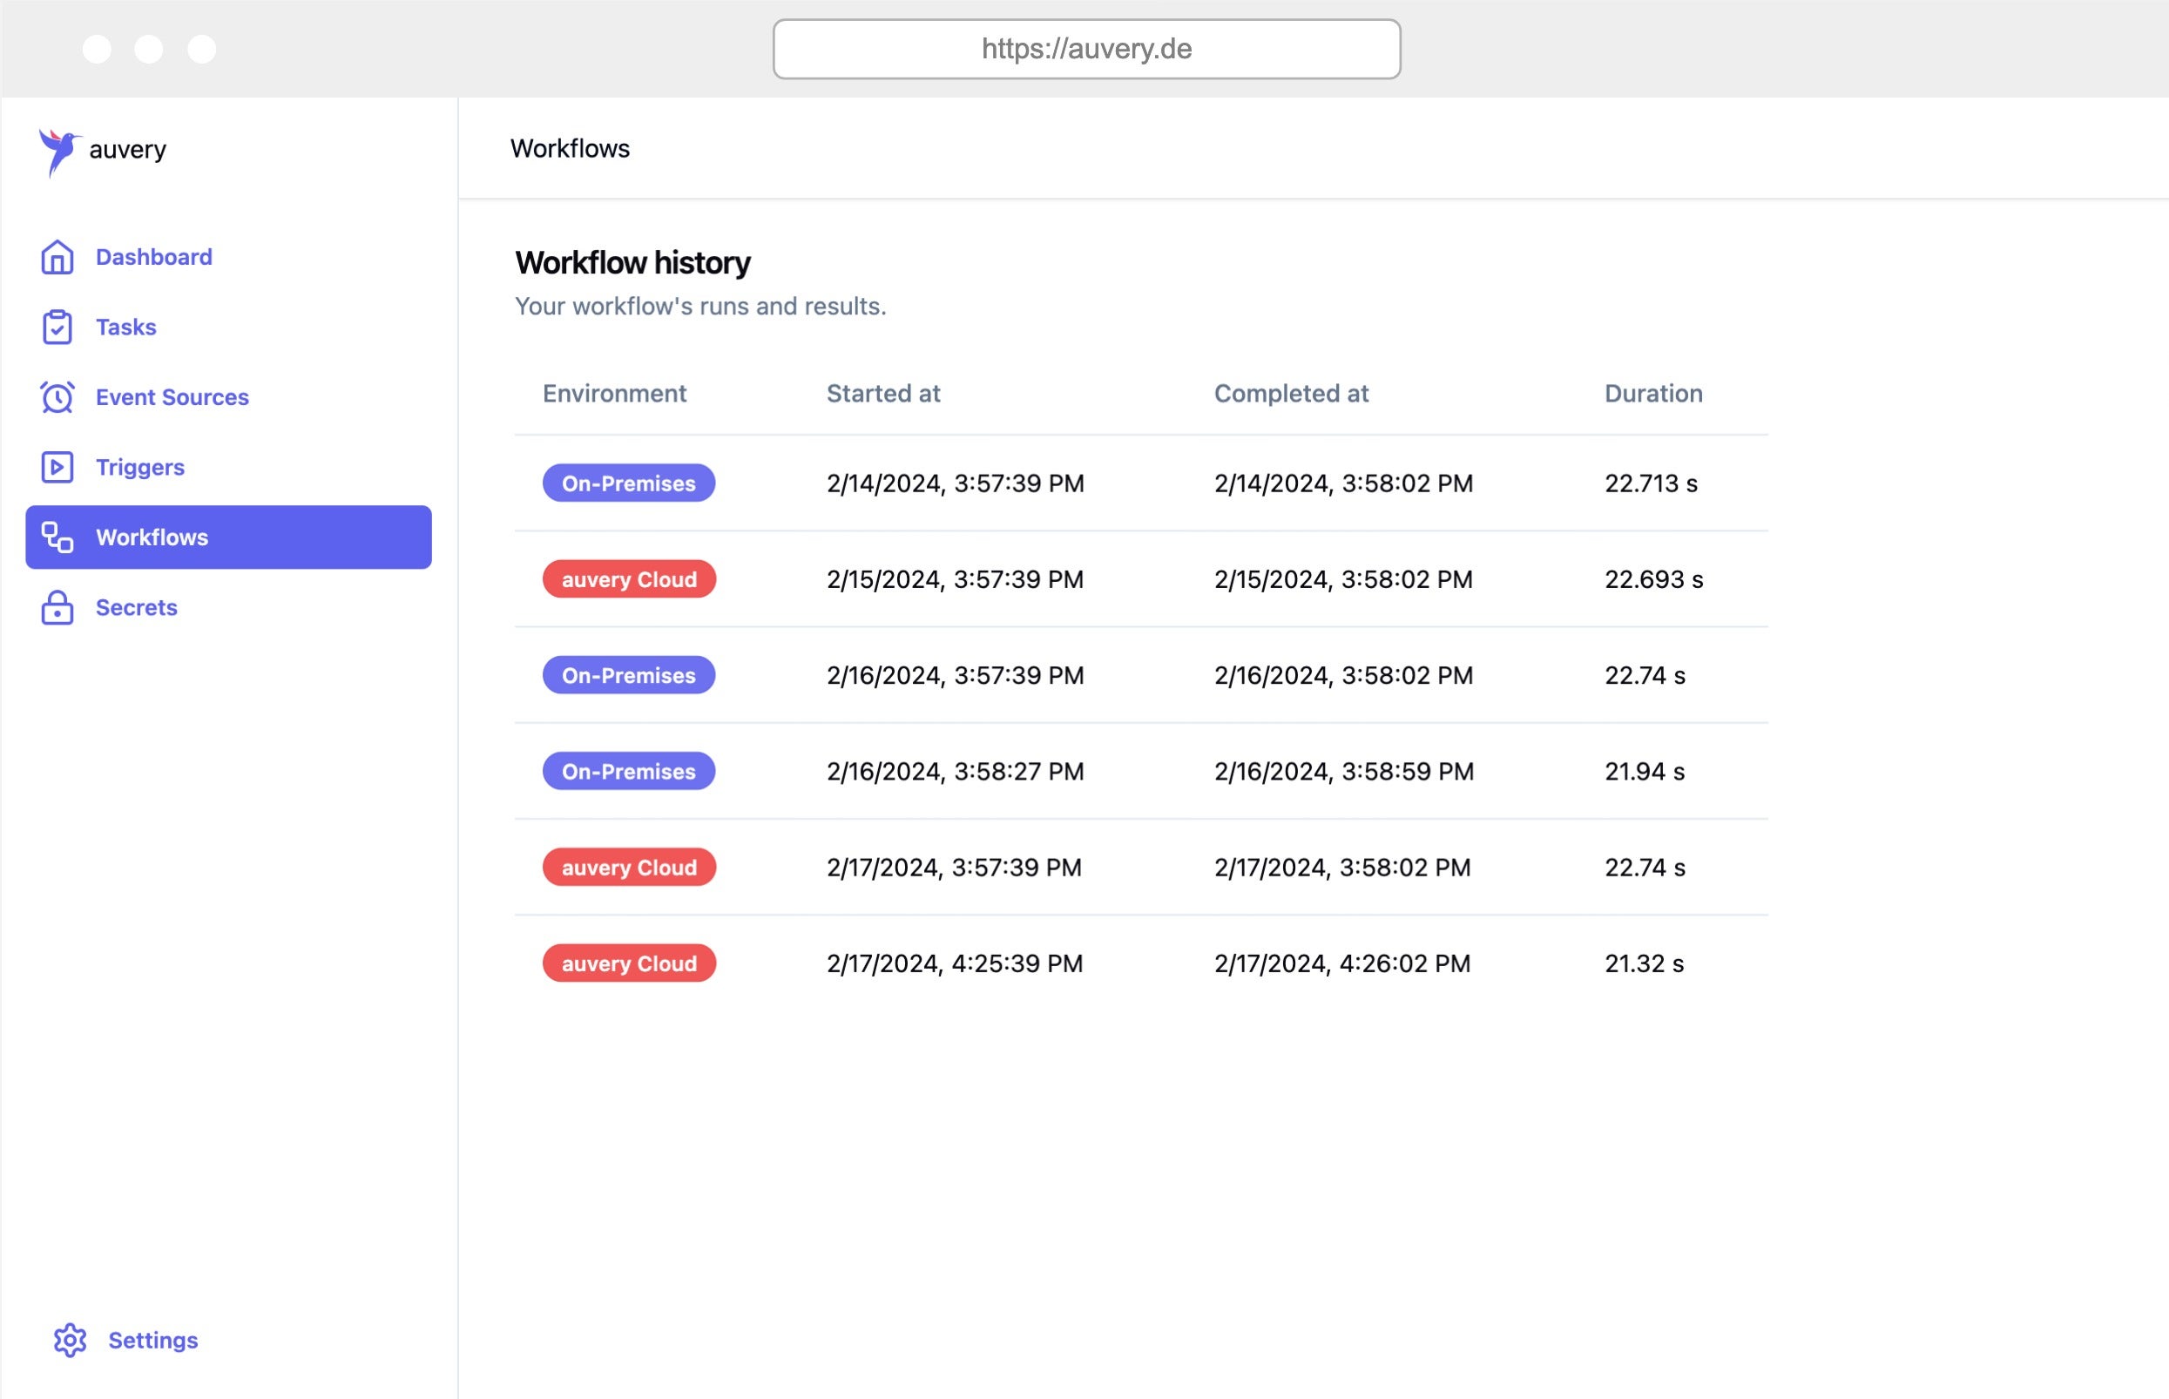Click the Event Sources alarm clock icon
The image size is (2169, 1399).
point(57,397)
